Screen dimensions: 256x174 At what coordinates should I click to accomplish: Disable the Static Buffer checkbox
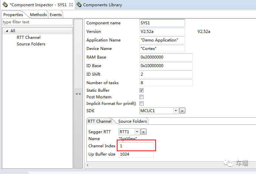pos(142,90)
